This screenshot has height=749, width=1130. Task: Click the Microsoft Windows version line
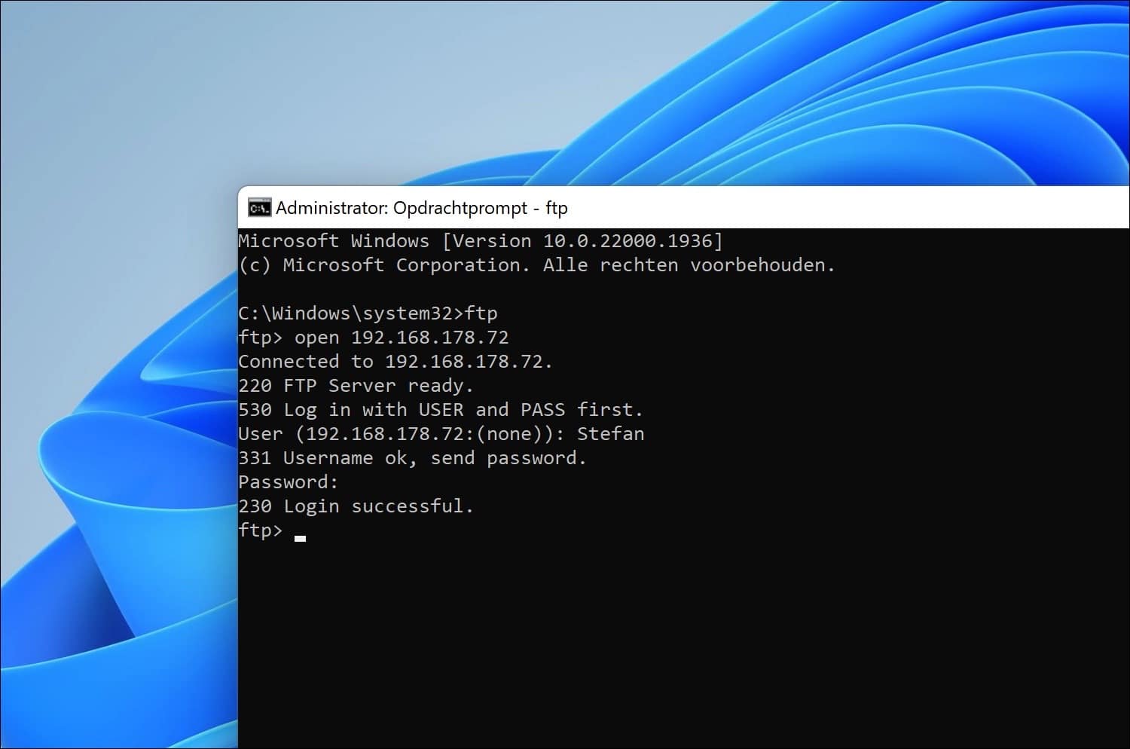480,240
